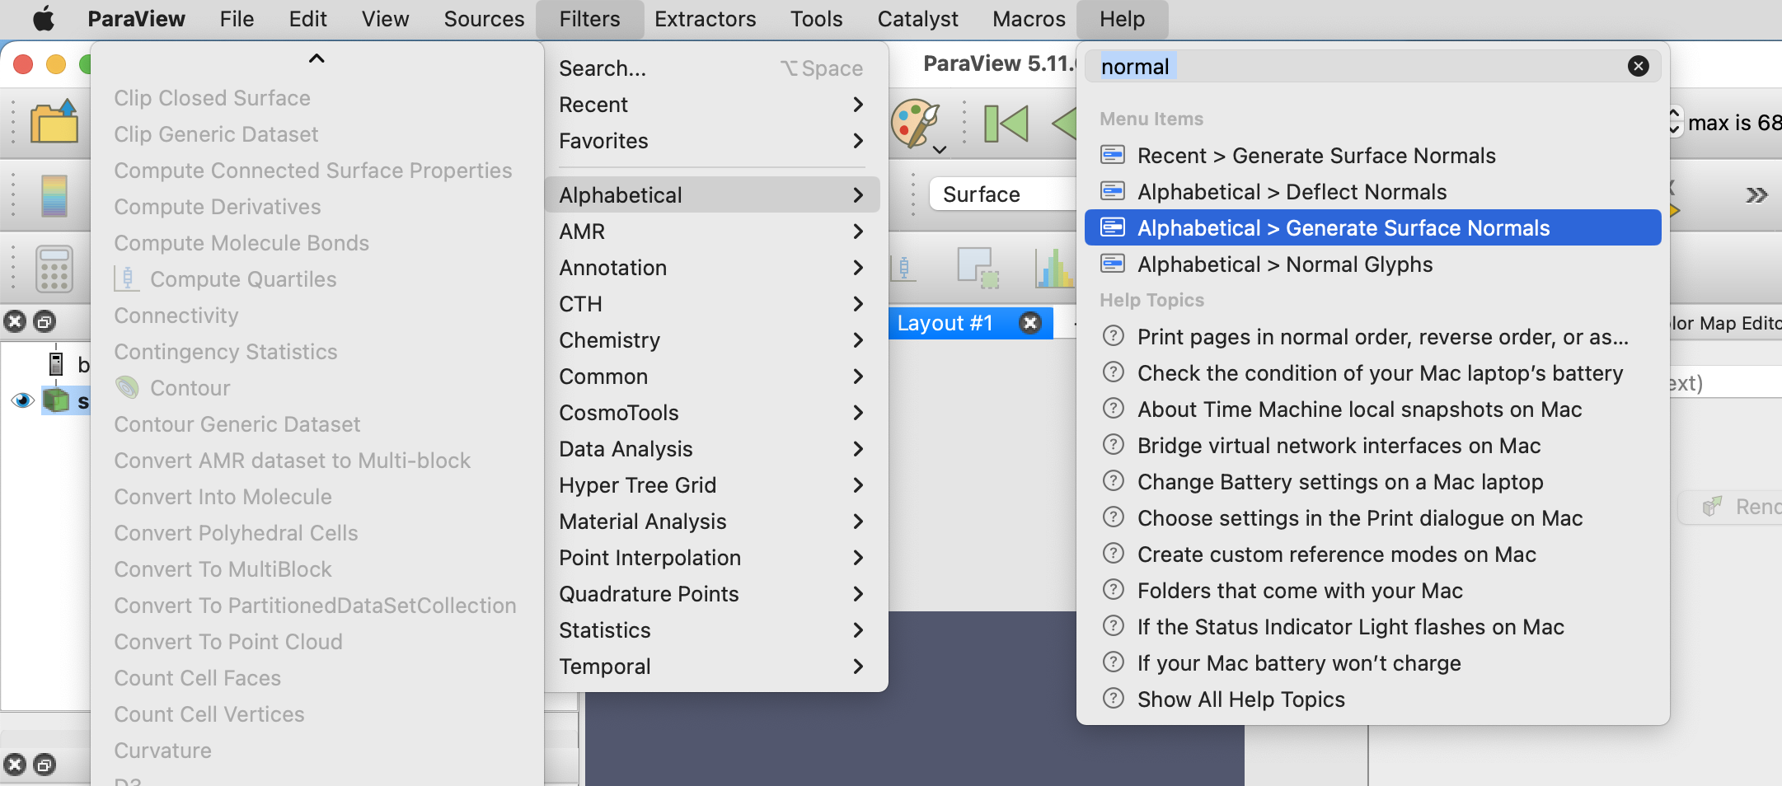Open the File menu
This screenshot has width=1782, height=786.
237,19
